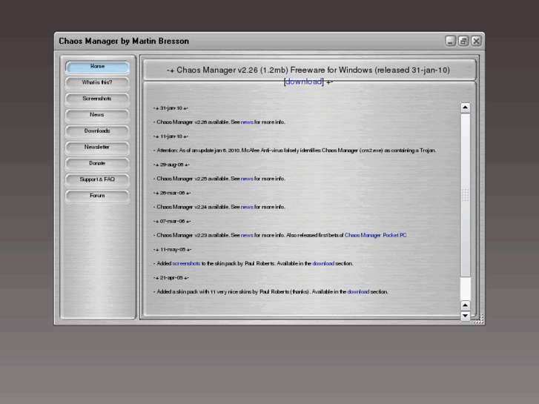This screenshot has height=404, width=539.
Task: Close the Chaos Manager window
Action: (476, 42)
